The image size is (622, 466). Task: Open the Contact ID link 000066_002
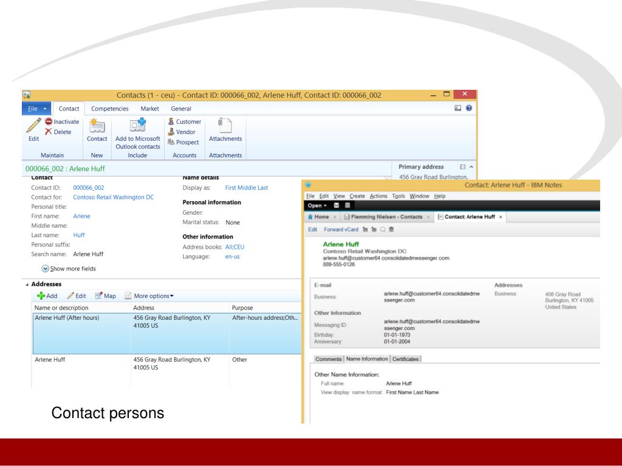[x=89, y=188]
